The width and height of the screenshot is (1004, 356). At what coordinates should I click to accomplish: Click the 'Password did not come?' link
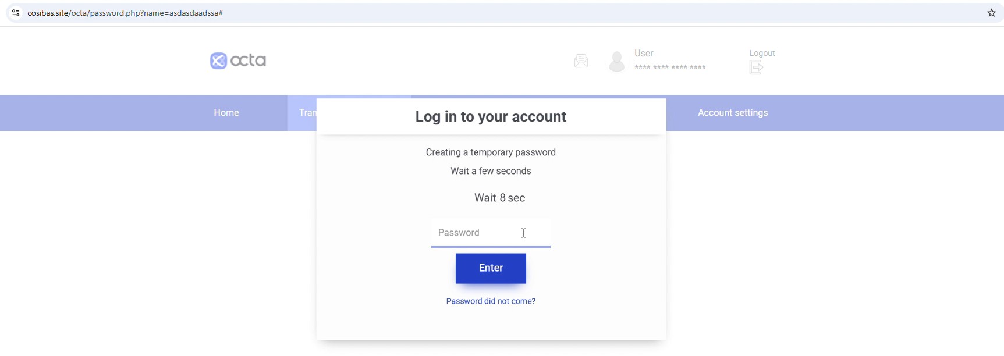click(491, 301)
